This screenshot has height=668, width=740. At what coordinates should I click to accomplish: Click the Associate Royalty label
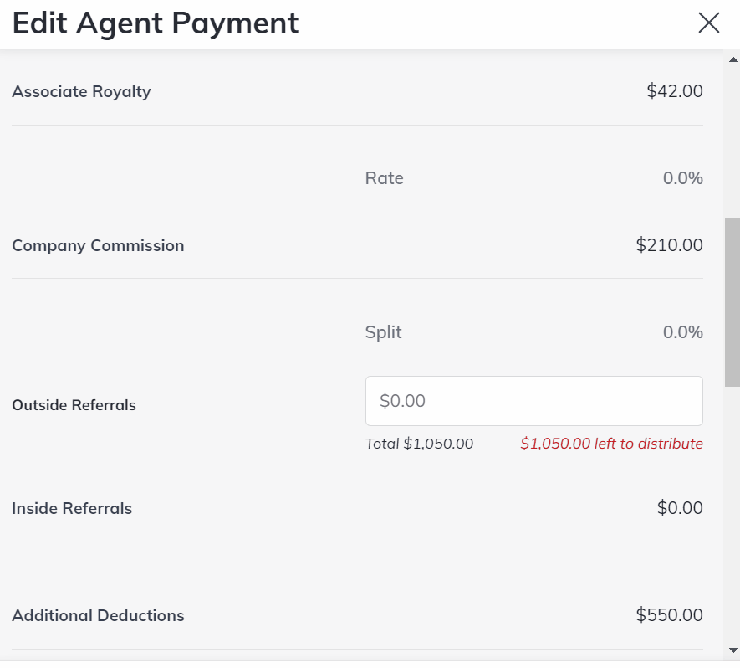[81, 92]
